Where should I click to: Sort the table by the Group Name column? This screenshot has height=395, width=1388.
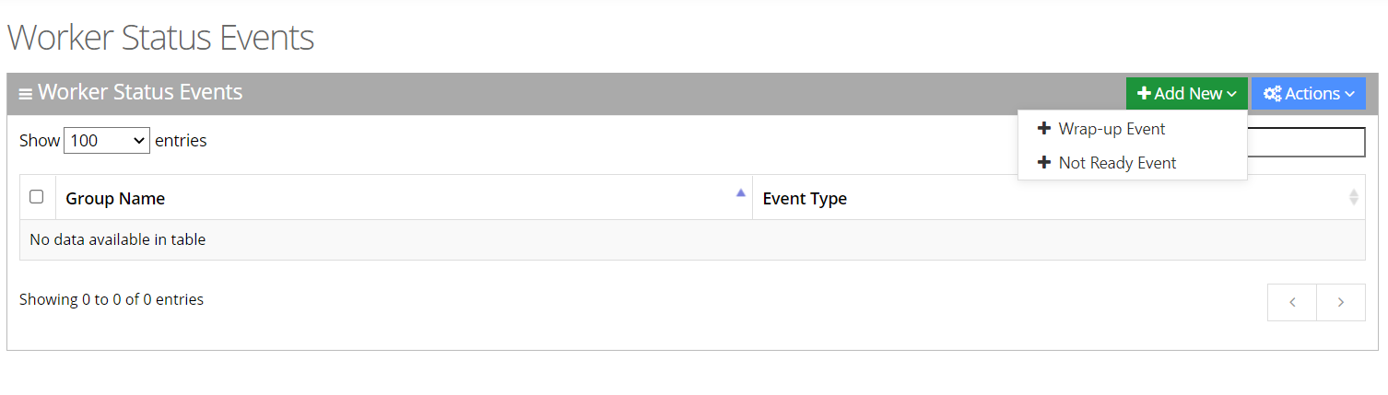[x=115, y=199]
